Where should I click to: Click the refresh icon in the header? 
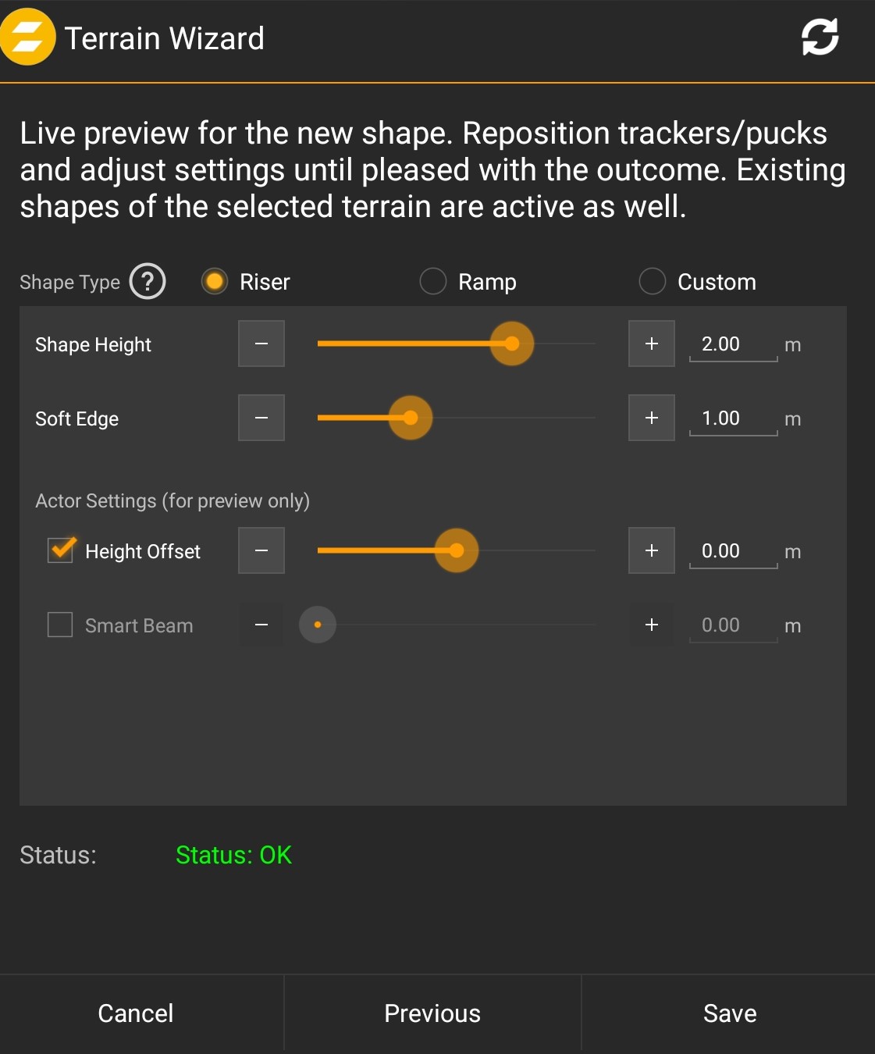click(820, 37)
